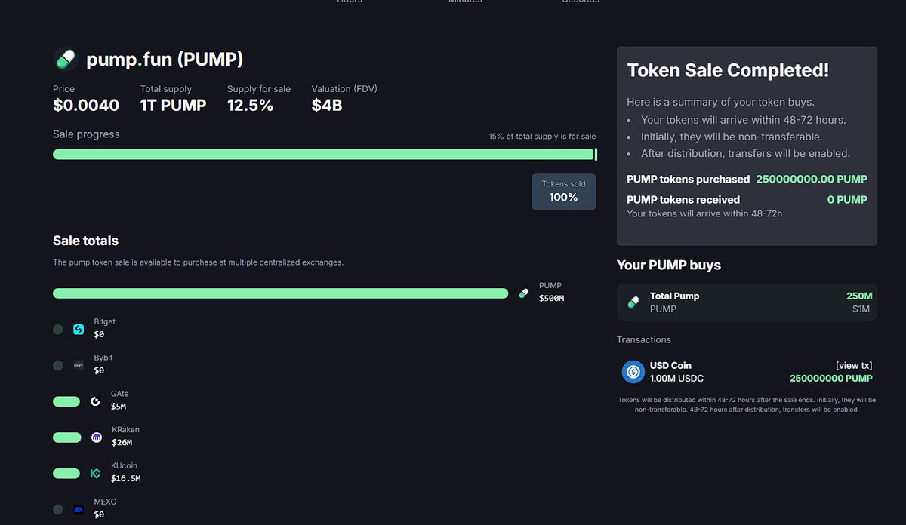Click the GAte exchange icon

pos(96,401)
